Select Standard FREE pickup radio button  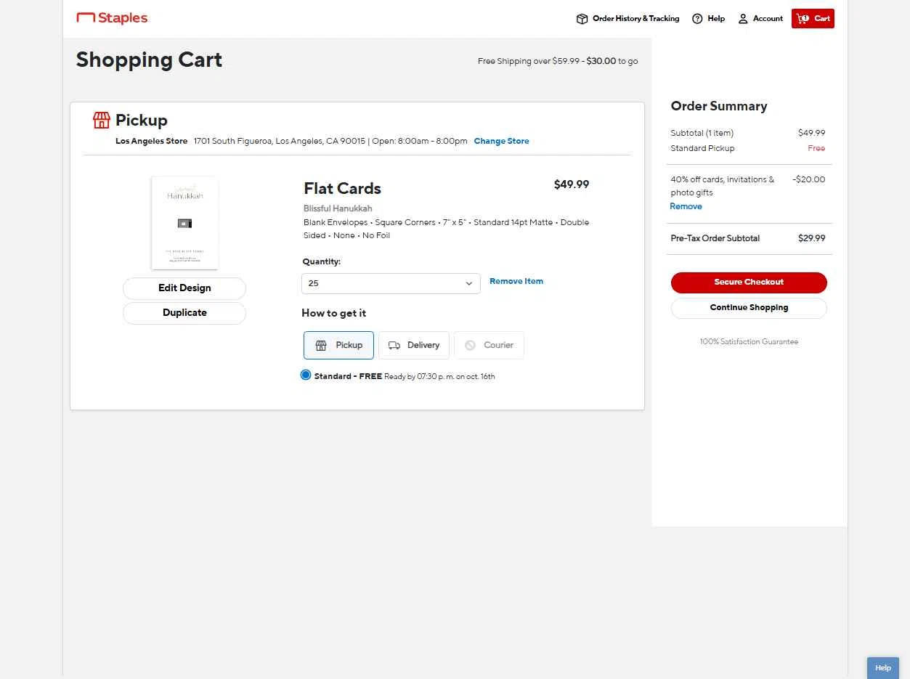click(306, 375)
